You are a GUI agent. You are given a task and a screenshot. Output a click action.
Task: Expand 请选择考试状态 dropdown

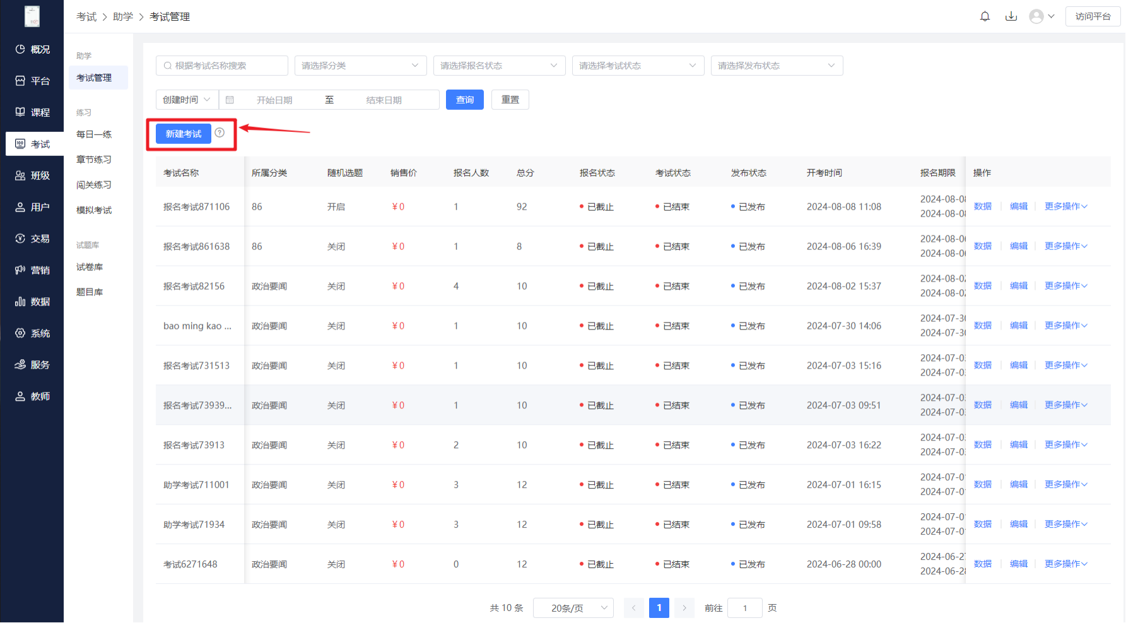pyautogui.click(x=638, y=66)
